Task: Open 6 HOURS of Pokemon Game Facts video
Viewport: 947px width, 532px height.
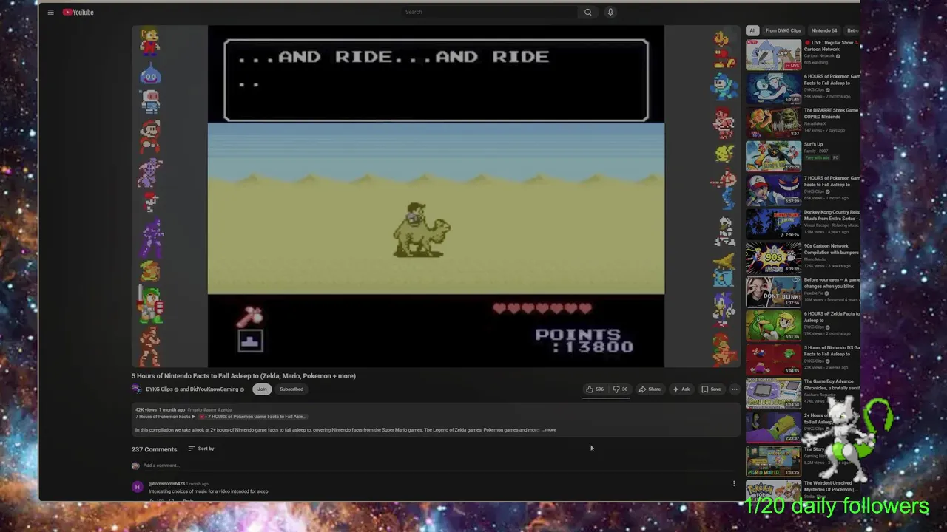Action: (x=773, y=89)
